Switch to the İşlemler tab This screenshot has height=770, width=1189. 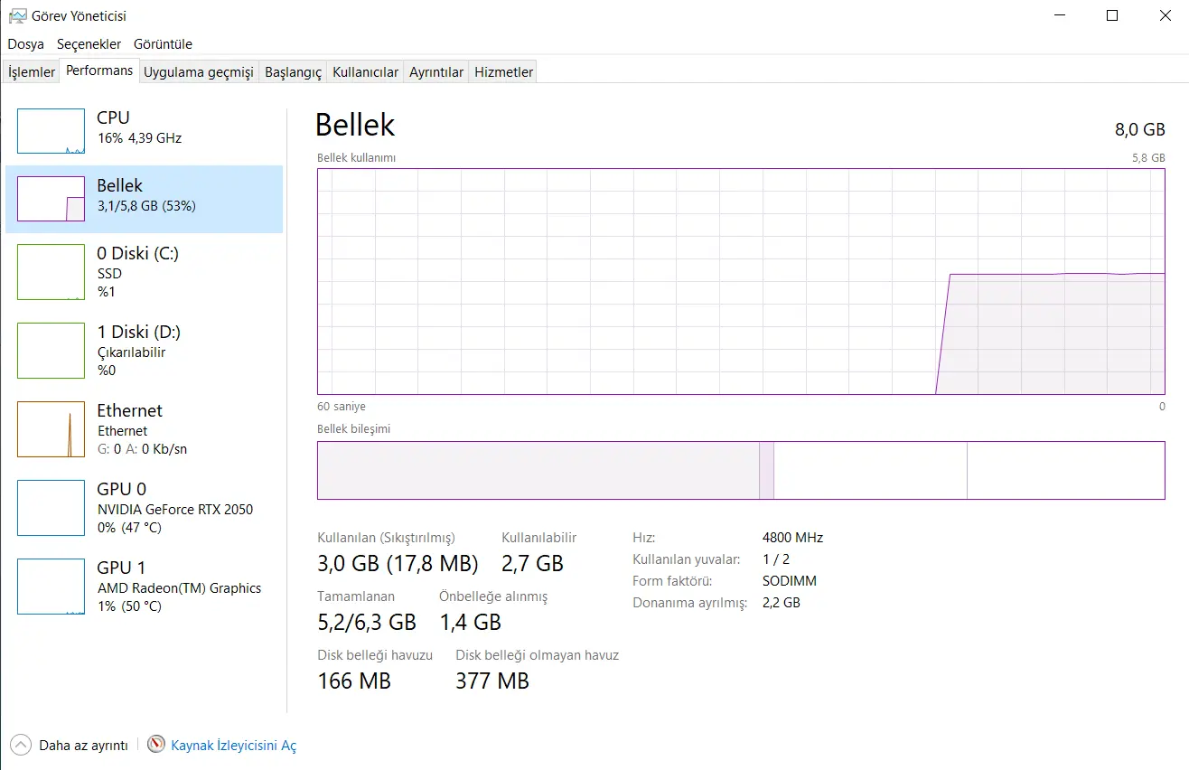click(32, 72)
